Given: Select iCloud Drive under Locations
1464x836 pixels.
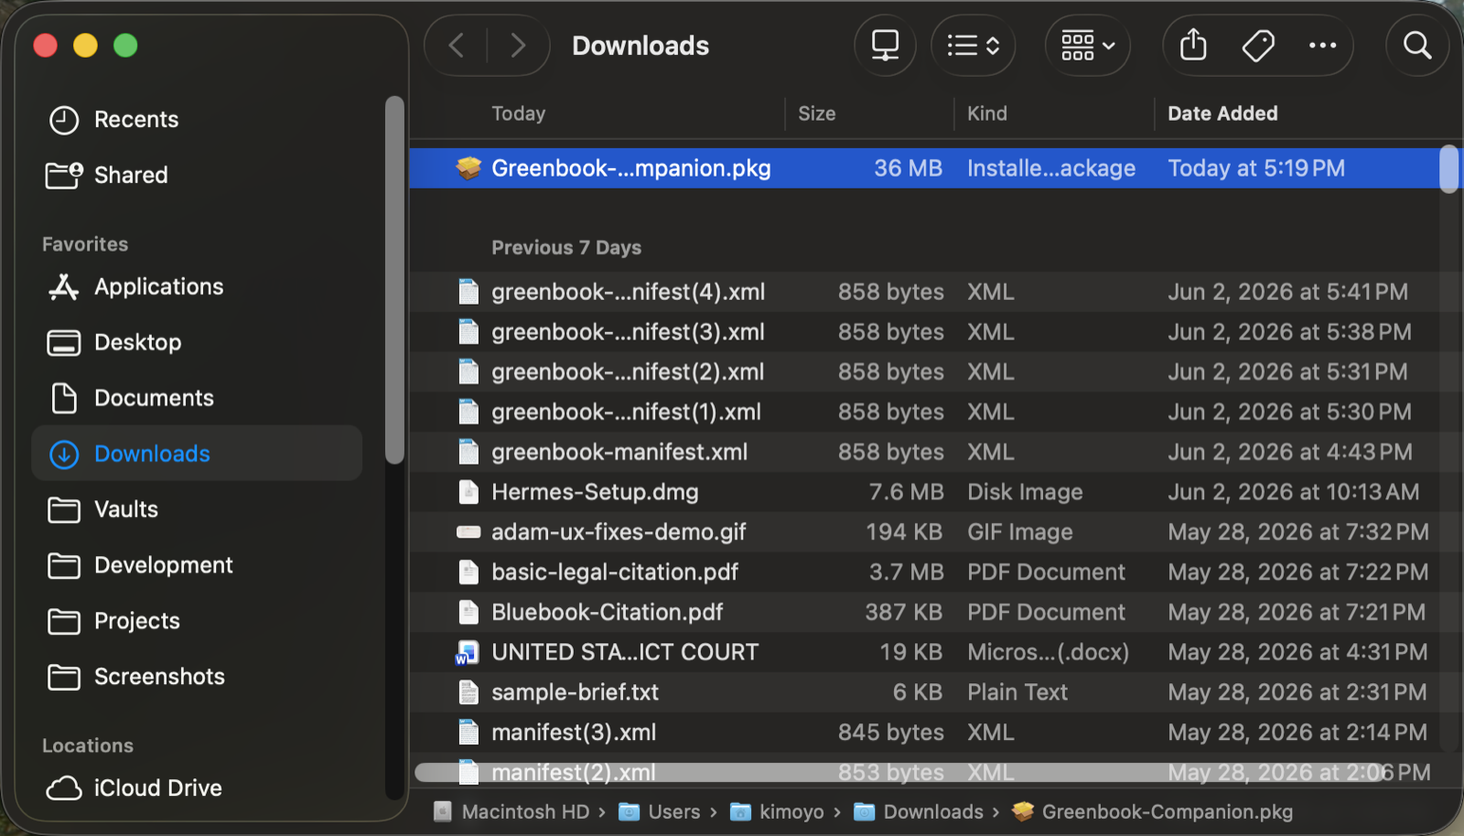Looking at the screenshot, I should tap(197, 788).
